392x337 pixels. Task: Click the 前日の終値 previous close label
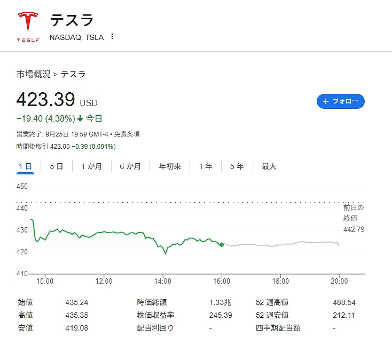point(353,212)
